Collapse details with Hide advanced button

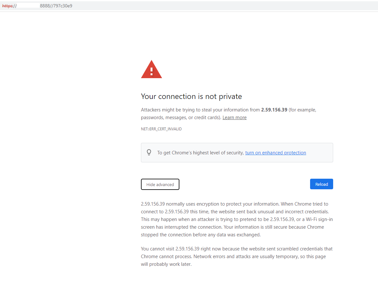point(160,184)
